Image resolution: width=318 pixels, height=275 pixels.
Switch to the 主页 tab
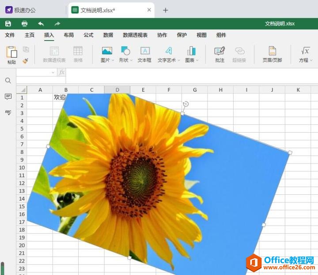[x=30, y=35]
